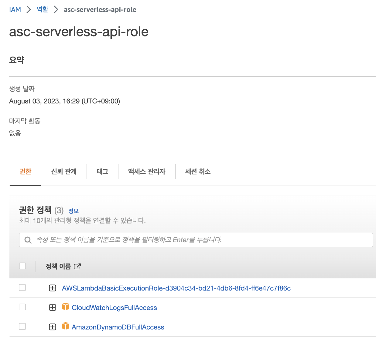Screen dimensions: 376x345
Task: Click the creation date August 03, 2023 value
Action: click(x=64, y=101)
